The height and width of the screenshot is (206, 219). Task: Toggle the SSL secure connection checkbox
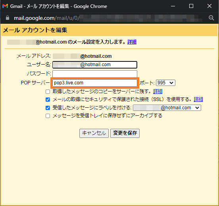(48, 99)
